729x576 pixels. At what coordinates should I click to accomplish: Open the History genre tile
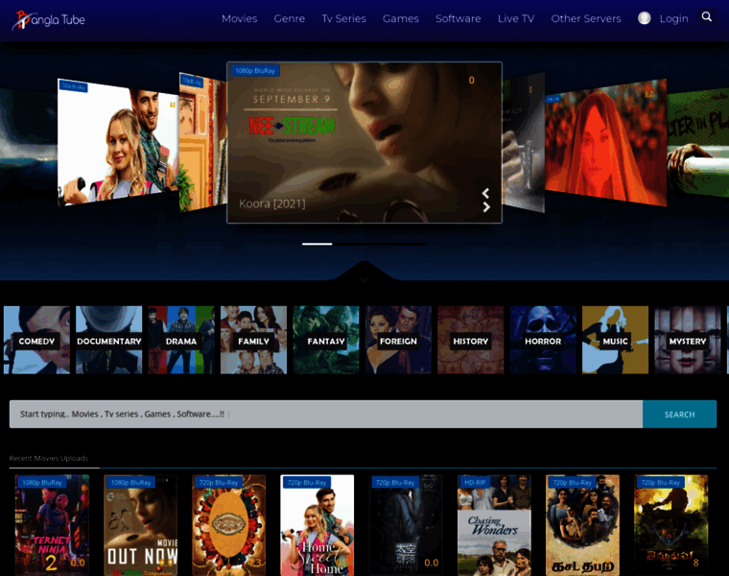coord(471,340)
